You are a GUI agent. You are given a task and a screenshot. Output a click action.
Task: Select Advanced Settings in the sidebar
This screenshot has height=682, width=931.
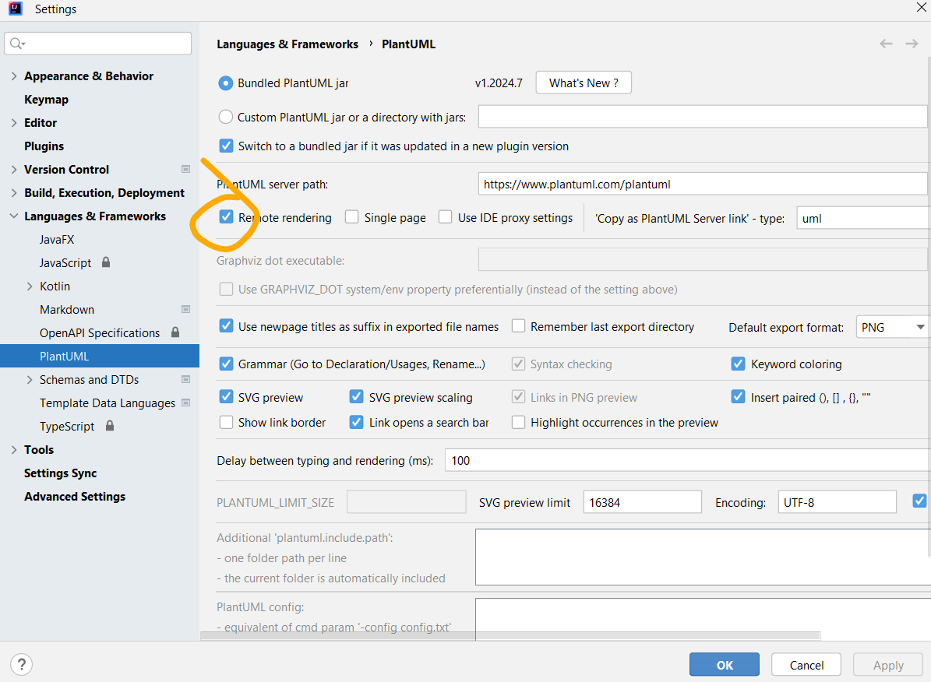coord(75,497)
